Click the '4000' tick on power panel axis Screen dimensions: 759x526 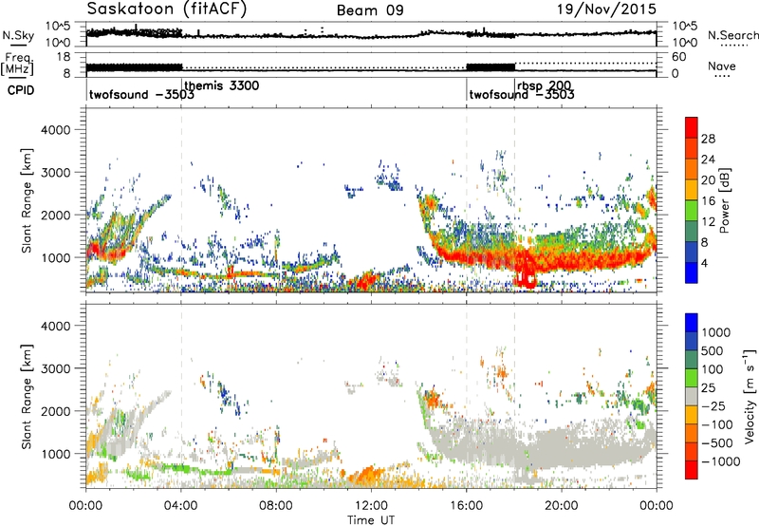tap(56, 130)
